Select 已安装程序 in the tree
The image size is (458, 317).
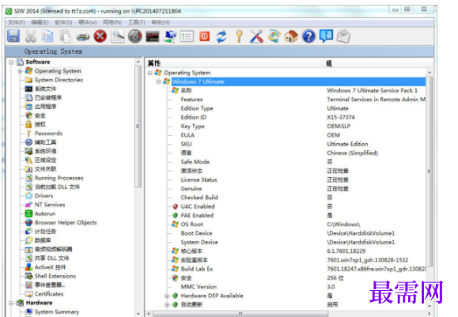point(48,98)
